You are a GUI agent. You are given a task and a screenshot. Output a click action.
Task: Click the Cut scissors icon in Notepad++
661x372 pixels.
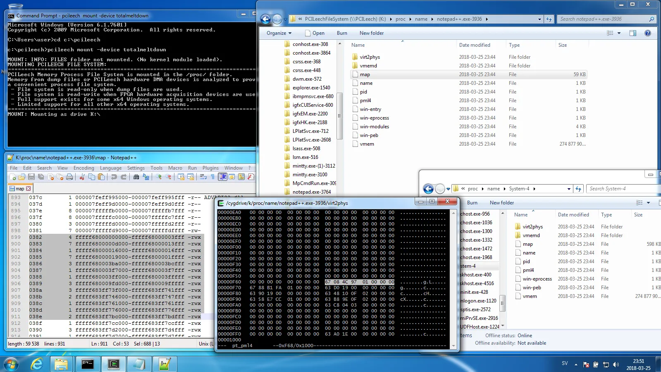pos(82,177)
